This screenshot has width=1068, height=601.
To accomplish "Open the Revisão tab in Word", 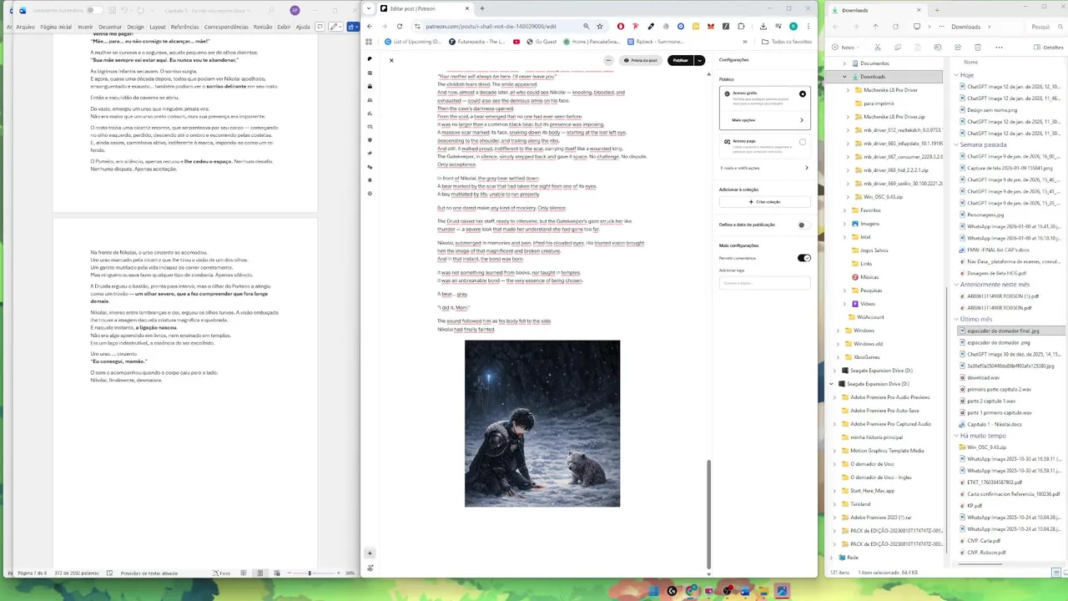I will (x=263, y=27).
